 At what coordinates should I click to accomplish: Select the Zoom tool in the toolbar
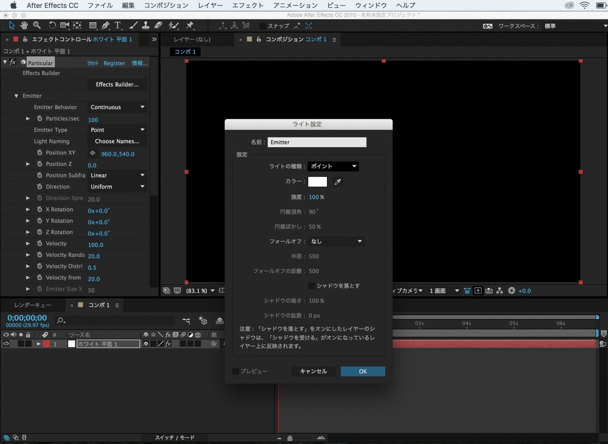(x=37, y=25)
